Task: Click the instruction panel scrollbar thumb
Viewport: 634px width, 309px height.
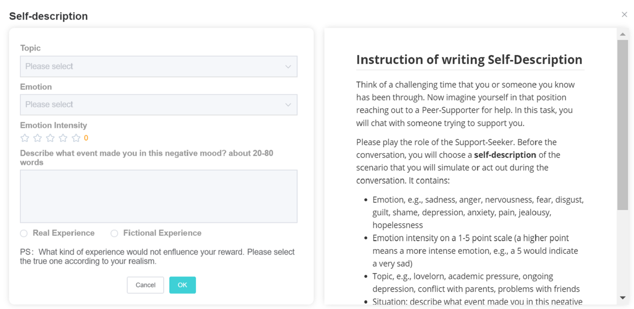Action: tap(623, 125)
